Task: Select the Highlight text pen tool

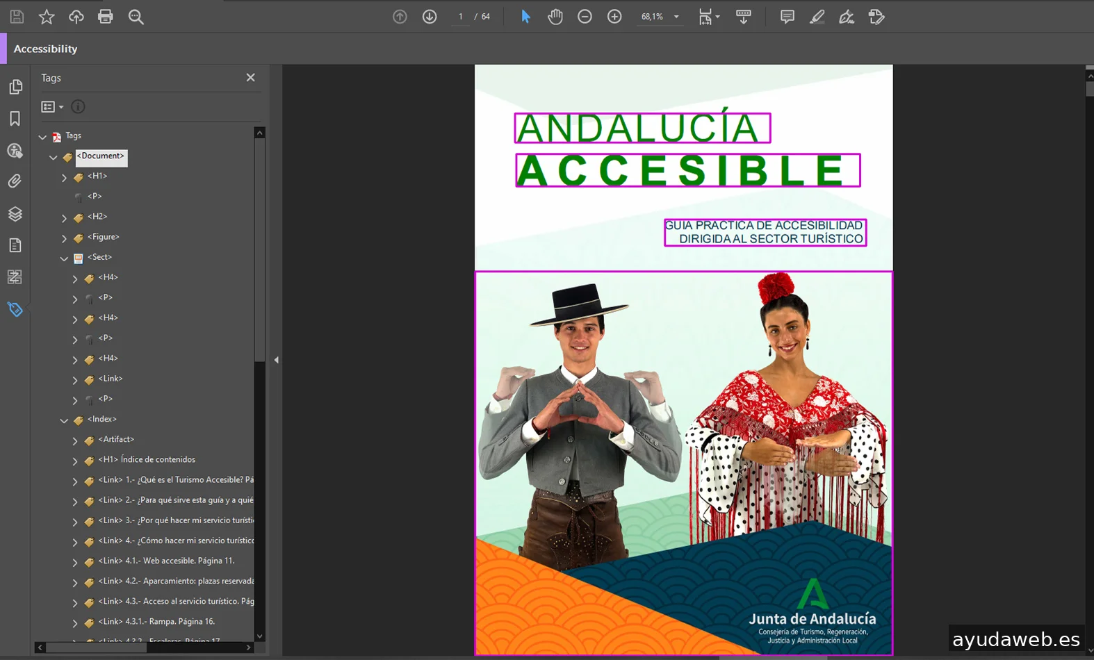Action: (817, 17)
